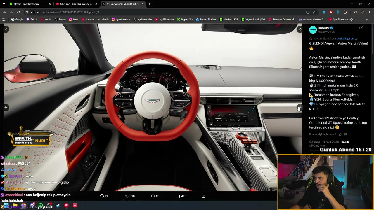This screenshot has width=374, height=210.
Task: Select the active X carwow tab
Action: (x=123, y=4)
